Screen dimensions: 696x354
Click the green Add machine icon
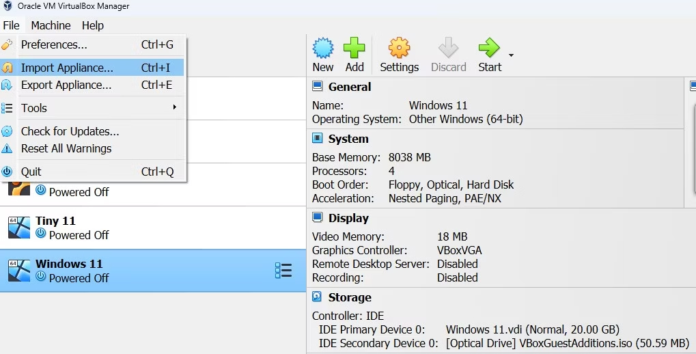(x=354, y=49)
